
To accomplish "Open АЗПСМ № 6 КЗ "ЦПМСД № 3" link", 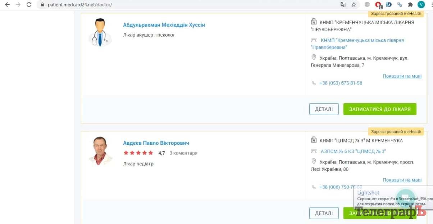I will (353, 151).
